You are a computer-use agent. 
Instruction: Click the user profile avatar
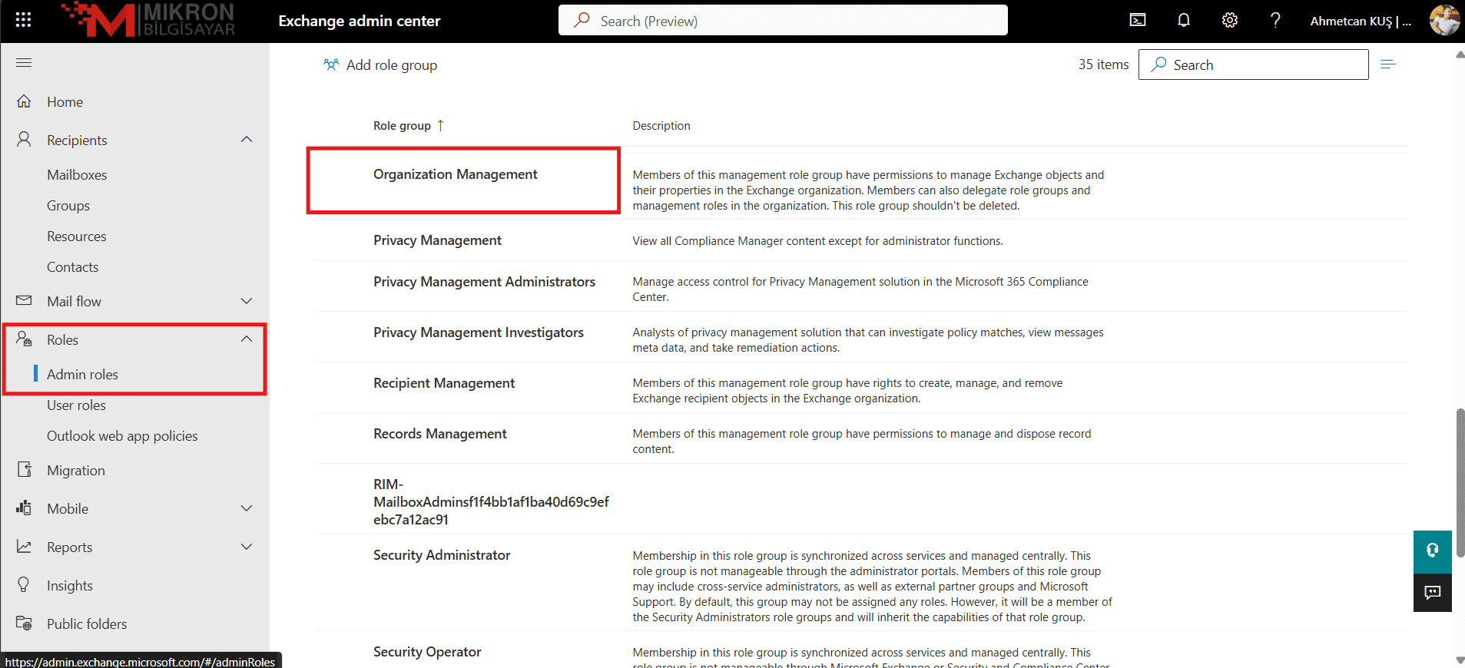[x=1444, y=20]
